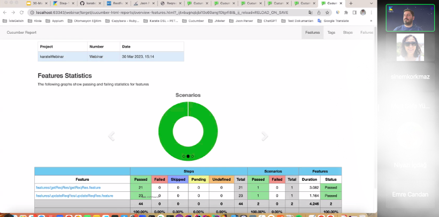439x217 pixels.
Task: Expand the bookmarks overflow chevron
Action: (371, 21)
